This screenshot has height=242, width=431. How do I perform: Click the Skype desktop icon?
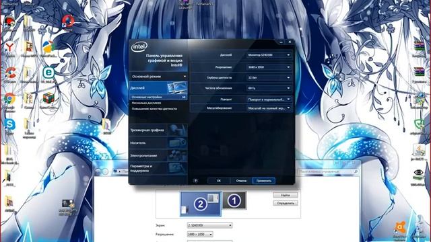pyautogui.click(x=9, y=124)
